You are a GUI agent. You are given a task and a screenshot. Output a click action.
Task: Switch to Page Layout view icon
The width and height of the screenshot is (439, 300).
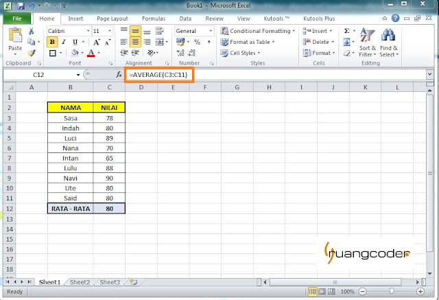point(322,292)
